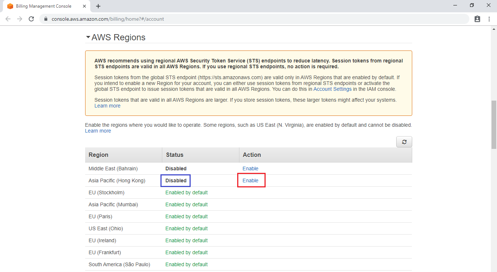The image size is (497, 272).
Task: Select EU (Ireland) region name
Action: click(102, 240)
